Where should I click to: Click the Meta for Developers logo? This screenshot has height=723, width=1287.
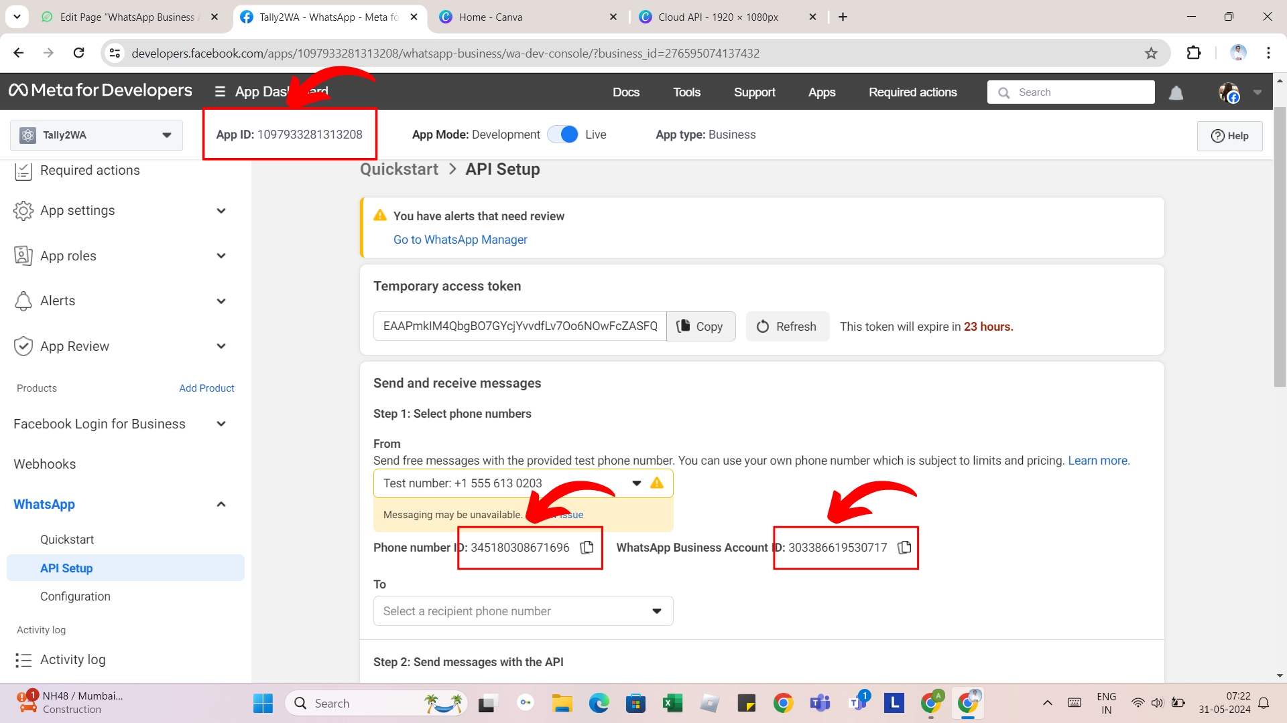coord(101,90)
